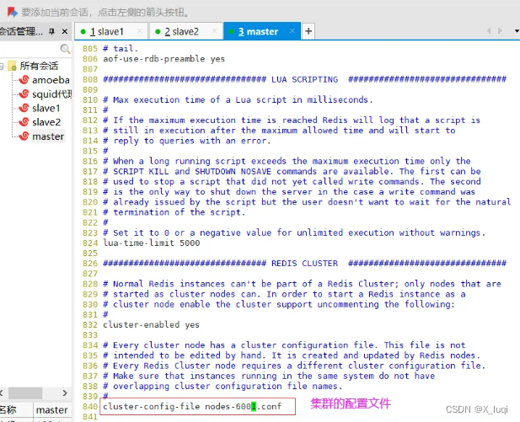Viewport: 520px width, 422px height.
Task: Click the session panel scrollbar left arrow
Action: point(2,393)
